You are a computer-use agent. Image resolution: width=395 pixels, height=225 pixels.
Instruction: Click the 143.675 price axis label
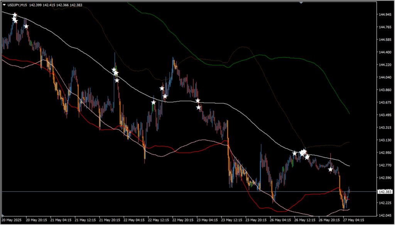click(385, 102)
